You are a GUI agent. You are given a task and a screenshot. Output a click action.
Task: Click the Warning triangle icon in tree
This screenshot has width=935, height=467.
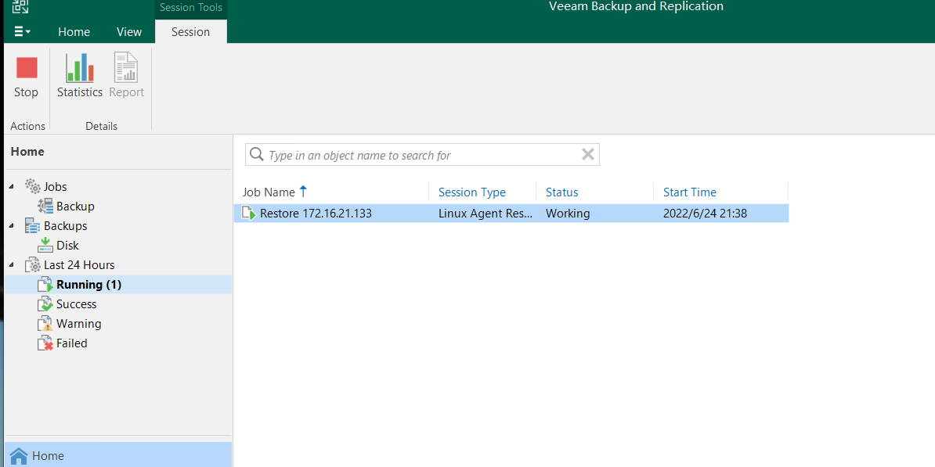pos(45,324)
